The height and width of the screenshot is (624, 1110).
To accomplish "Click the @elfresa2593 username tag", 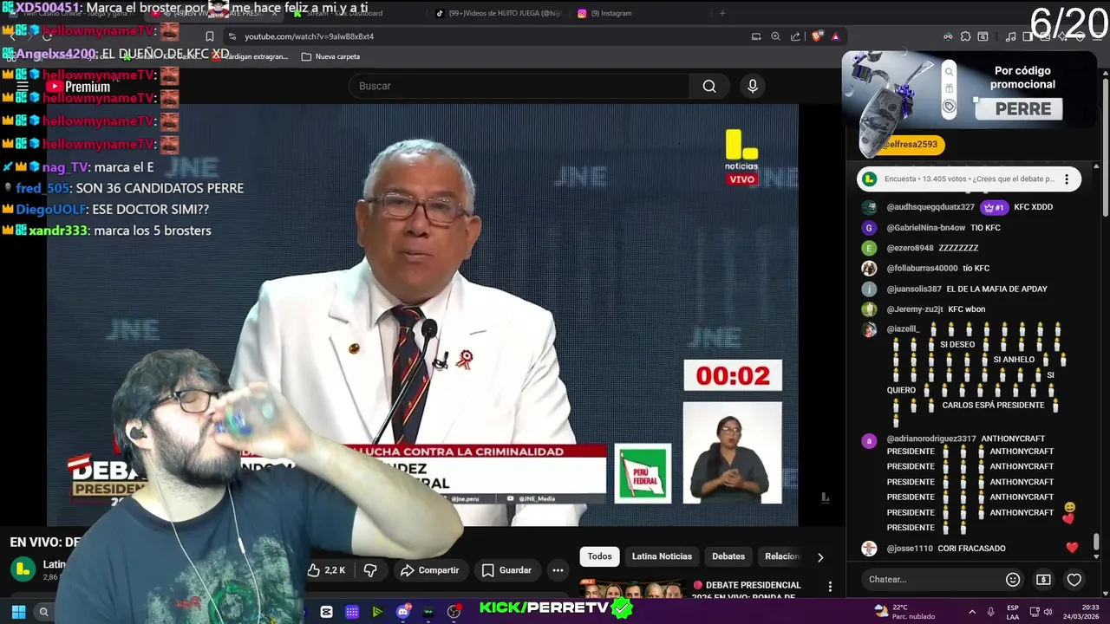I will click(910, 145).
